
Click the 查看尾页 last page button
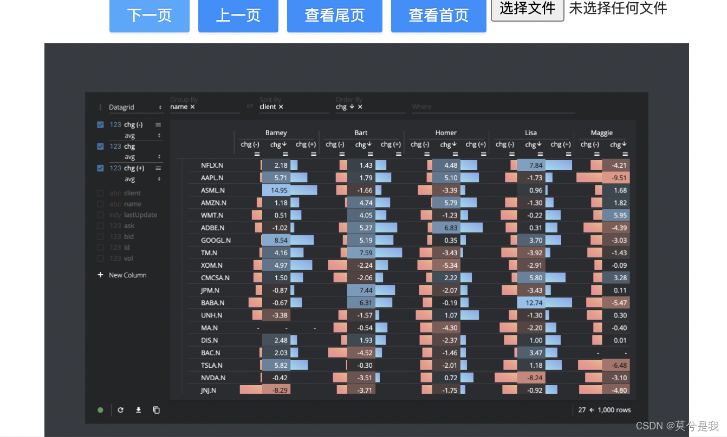coord(335,16)
